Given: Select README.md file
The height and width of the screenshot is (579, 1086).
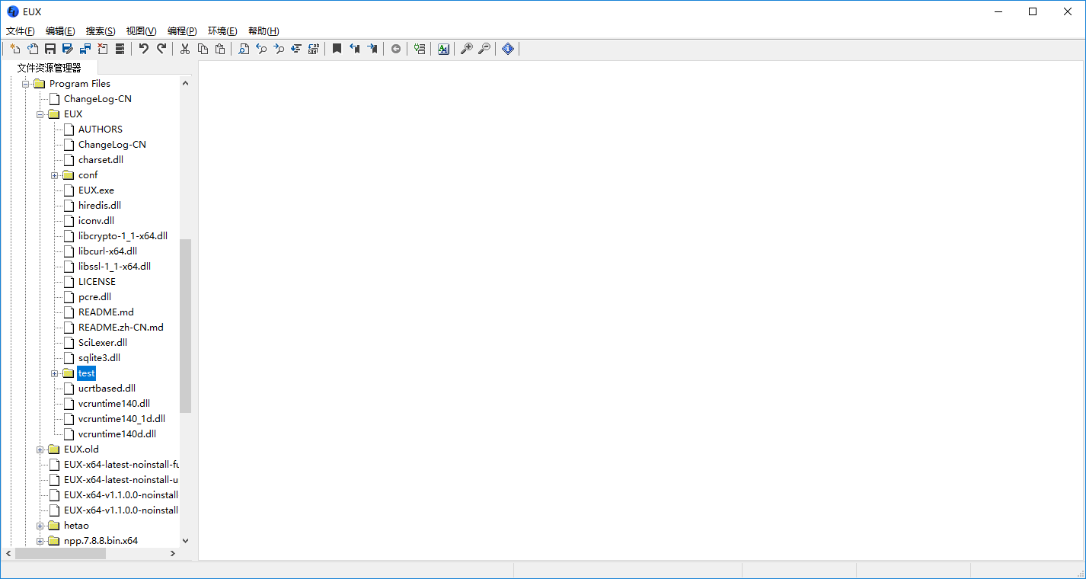Looking at the screenshot, I should point(106,312).
